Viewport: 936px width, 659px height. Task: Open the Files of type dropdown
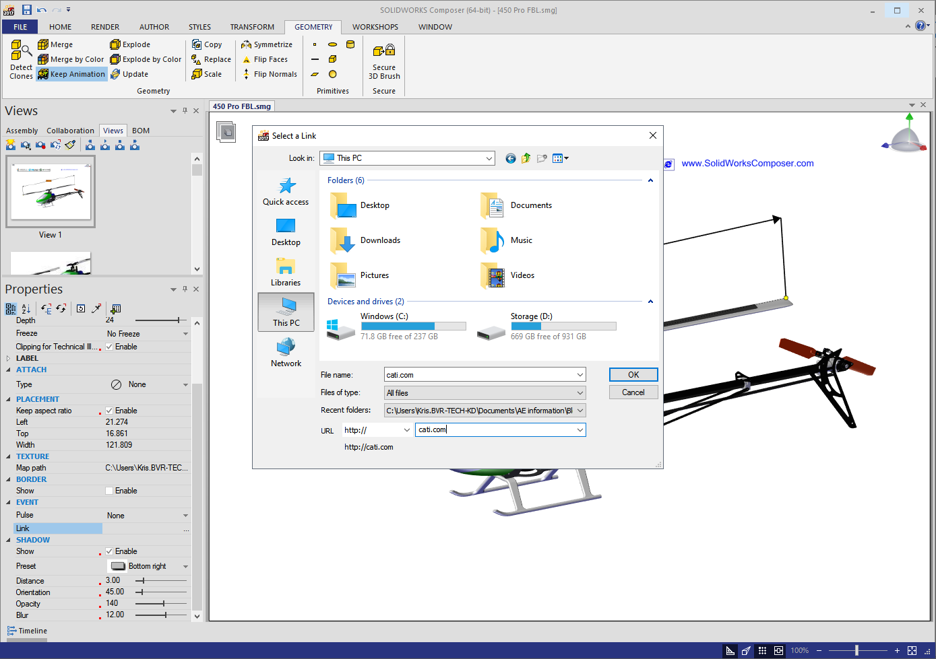tap(580, 393)
